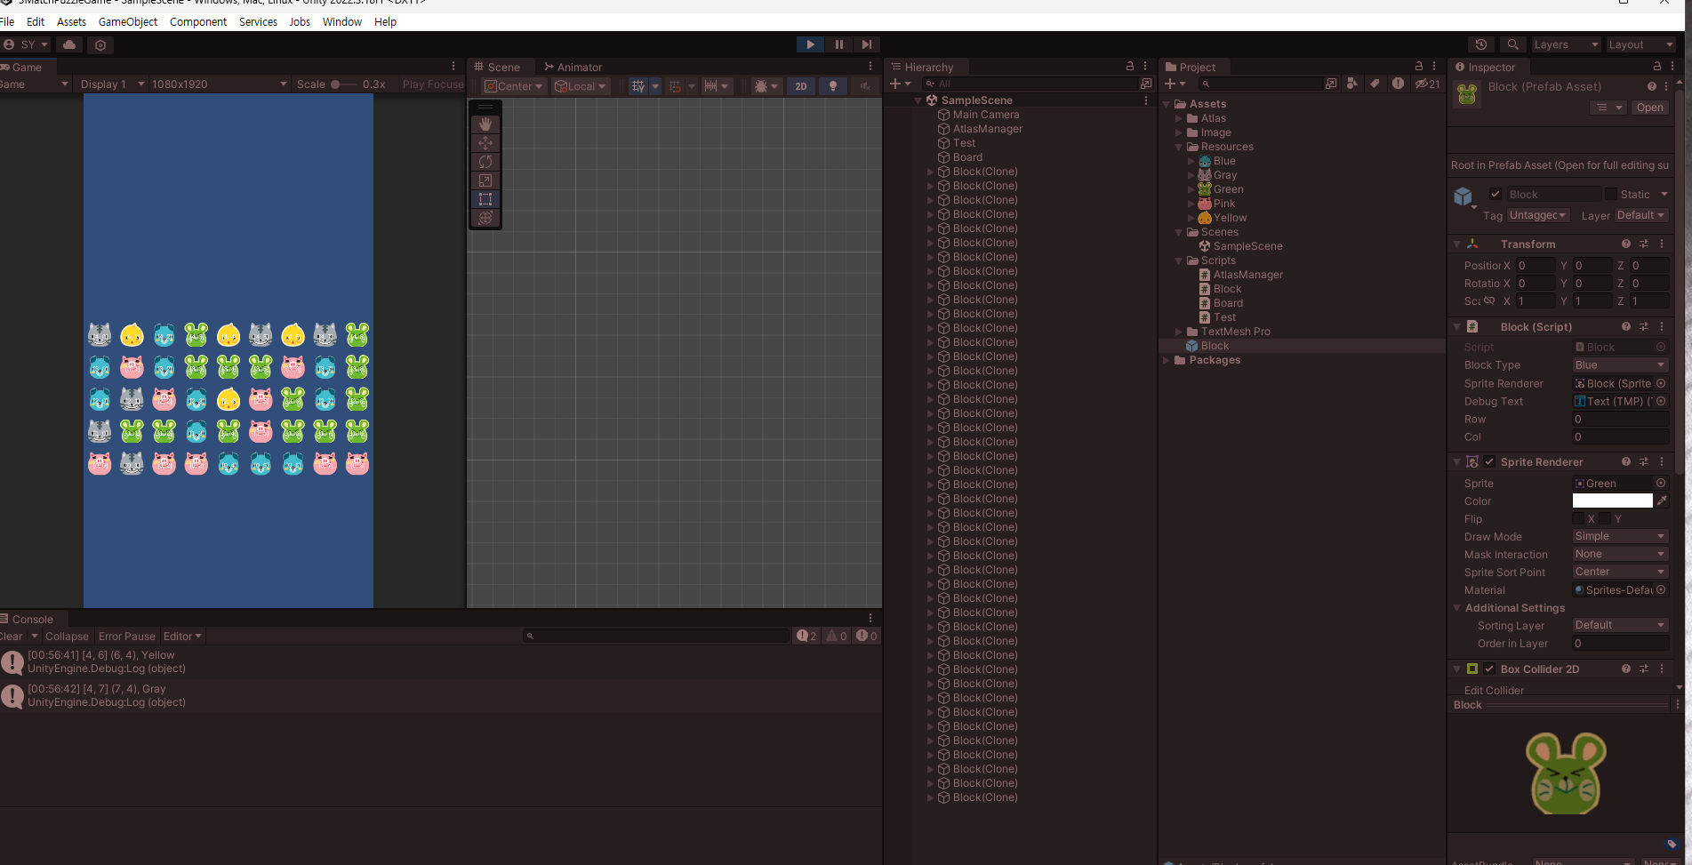Click search by import log type icon
The height and width of the screenshot is (865, 1692).
point(1398,84)
